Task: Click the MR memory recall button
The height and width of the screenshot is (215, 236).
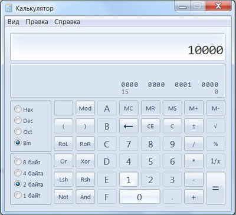Action: click(150, 108)
